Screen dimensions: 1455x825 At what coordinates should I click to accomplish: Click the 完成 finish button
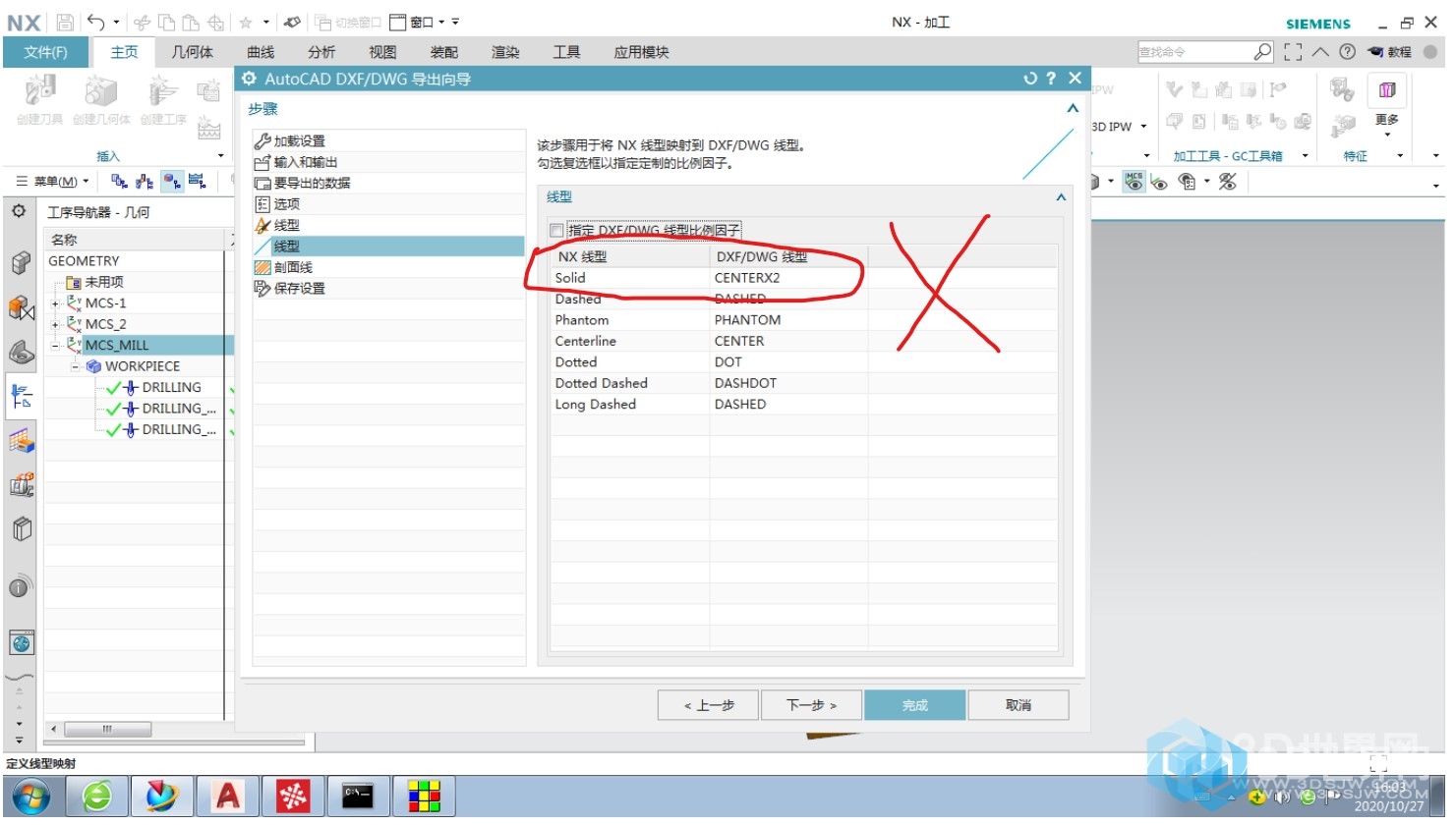tap(915, 705)
